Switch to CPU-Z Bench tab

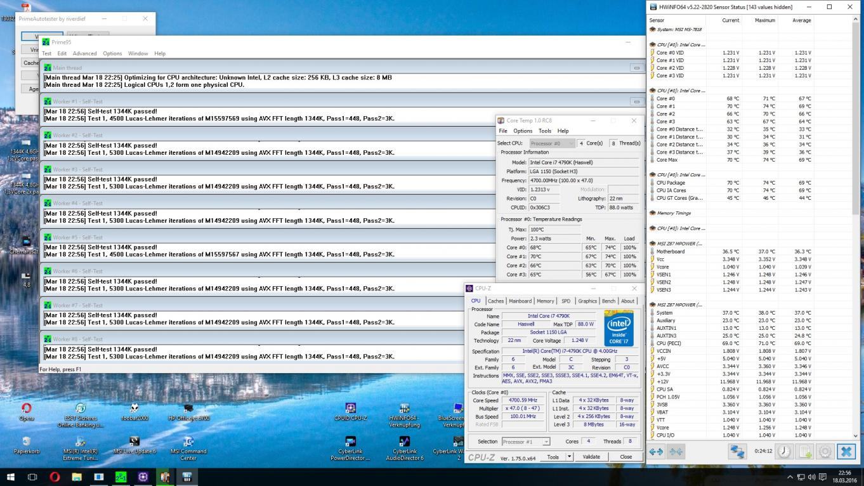pyautogui.click(x=608, y=301)
